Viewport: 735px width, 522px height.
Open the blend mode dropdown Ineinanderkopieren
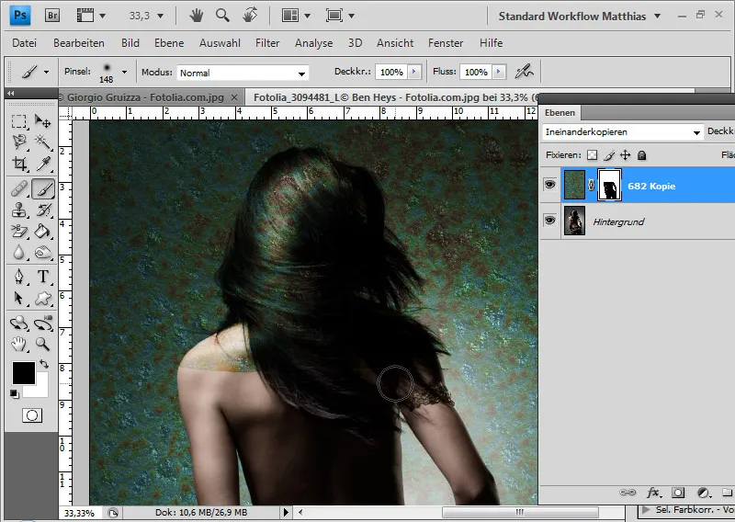tap(623, 131)
